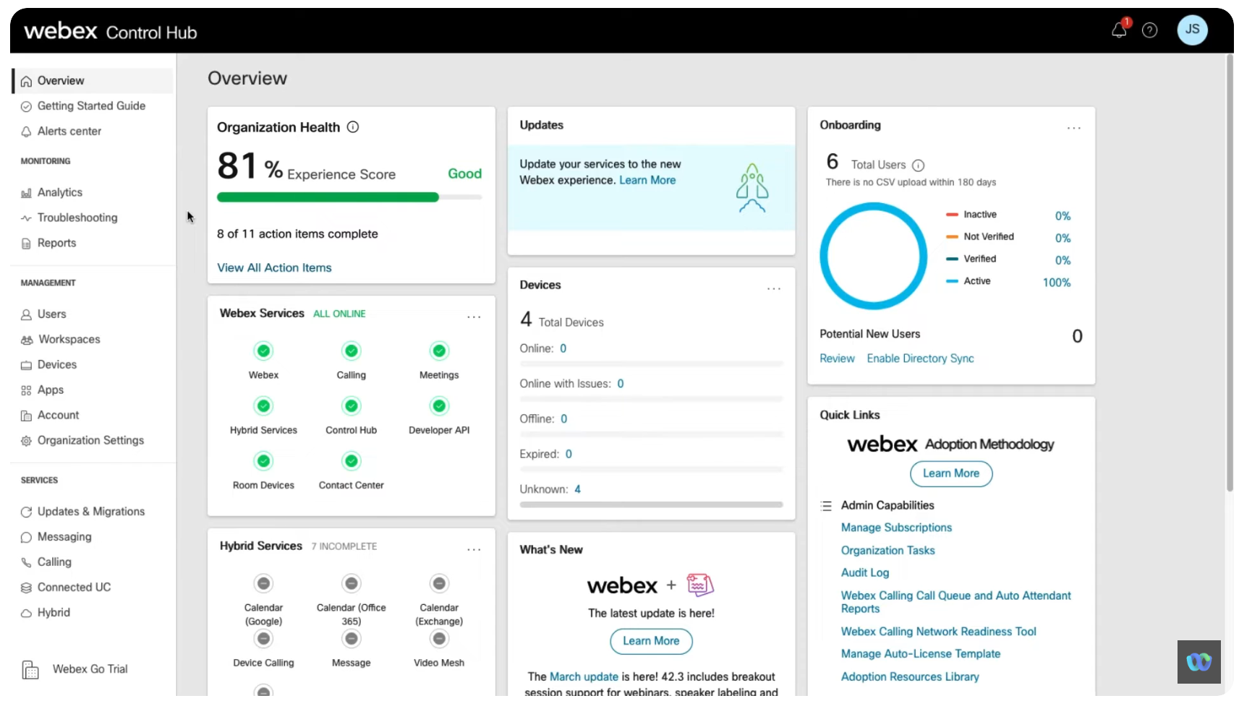The image size is (1239, 714).
Task: Click the Control Hub status icon
Action: (351, 405)
